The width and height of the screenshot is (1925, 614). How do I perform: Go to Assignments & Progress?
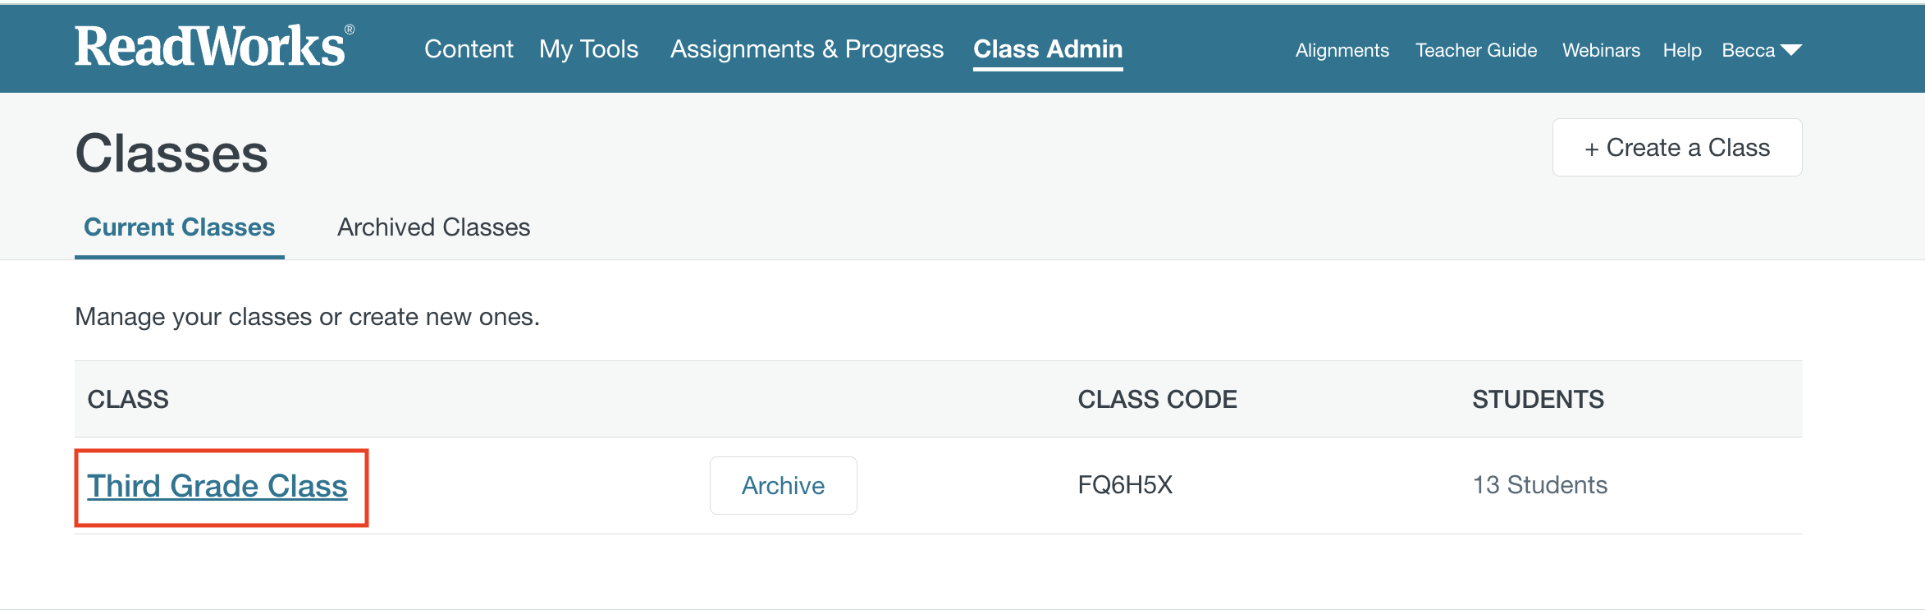click(x=807, y=49)
